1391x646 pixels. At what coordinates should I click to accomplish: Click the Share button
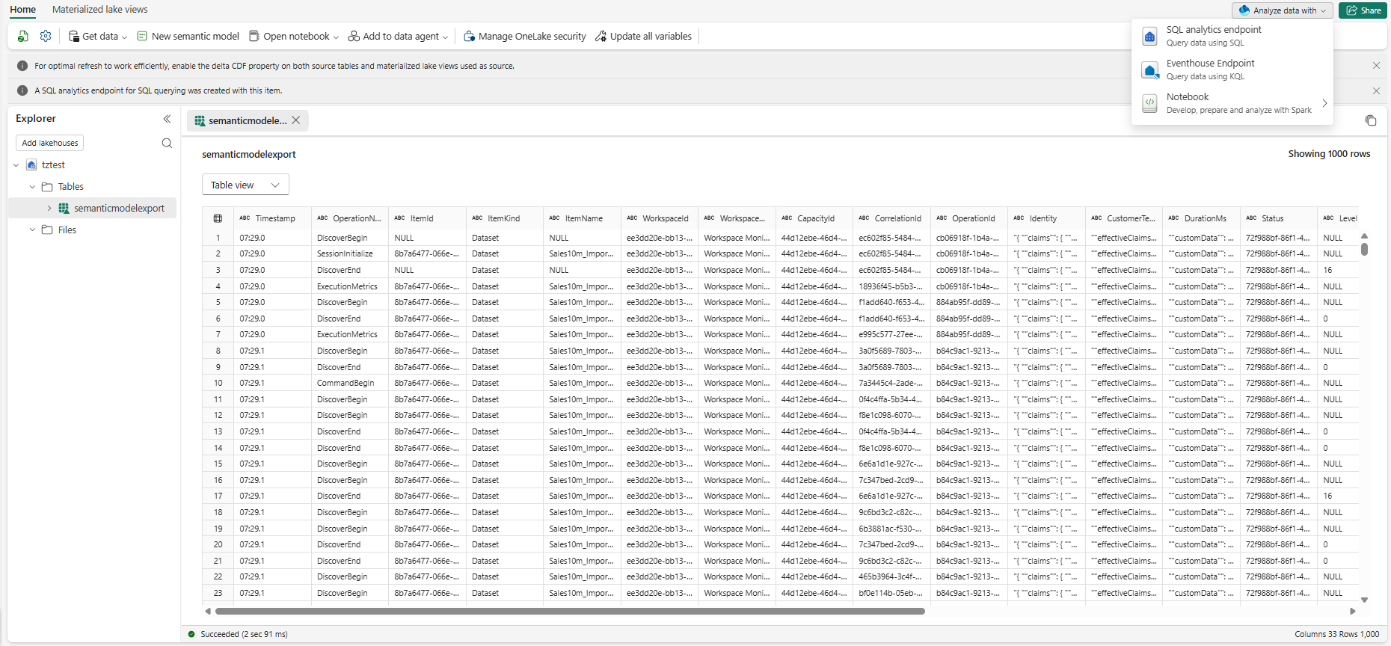click(x=1363, y=10)
